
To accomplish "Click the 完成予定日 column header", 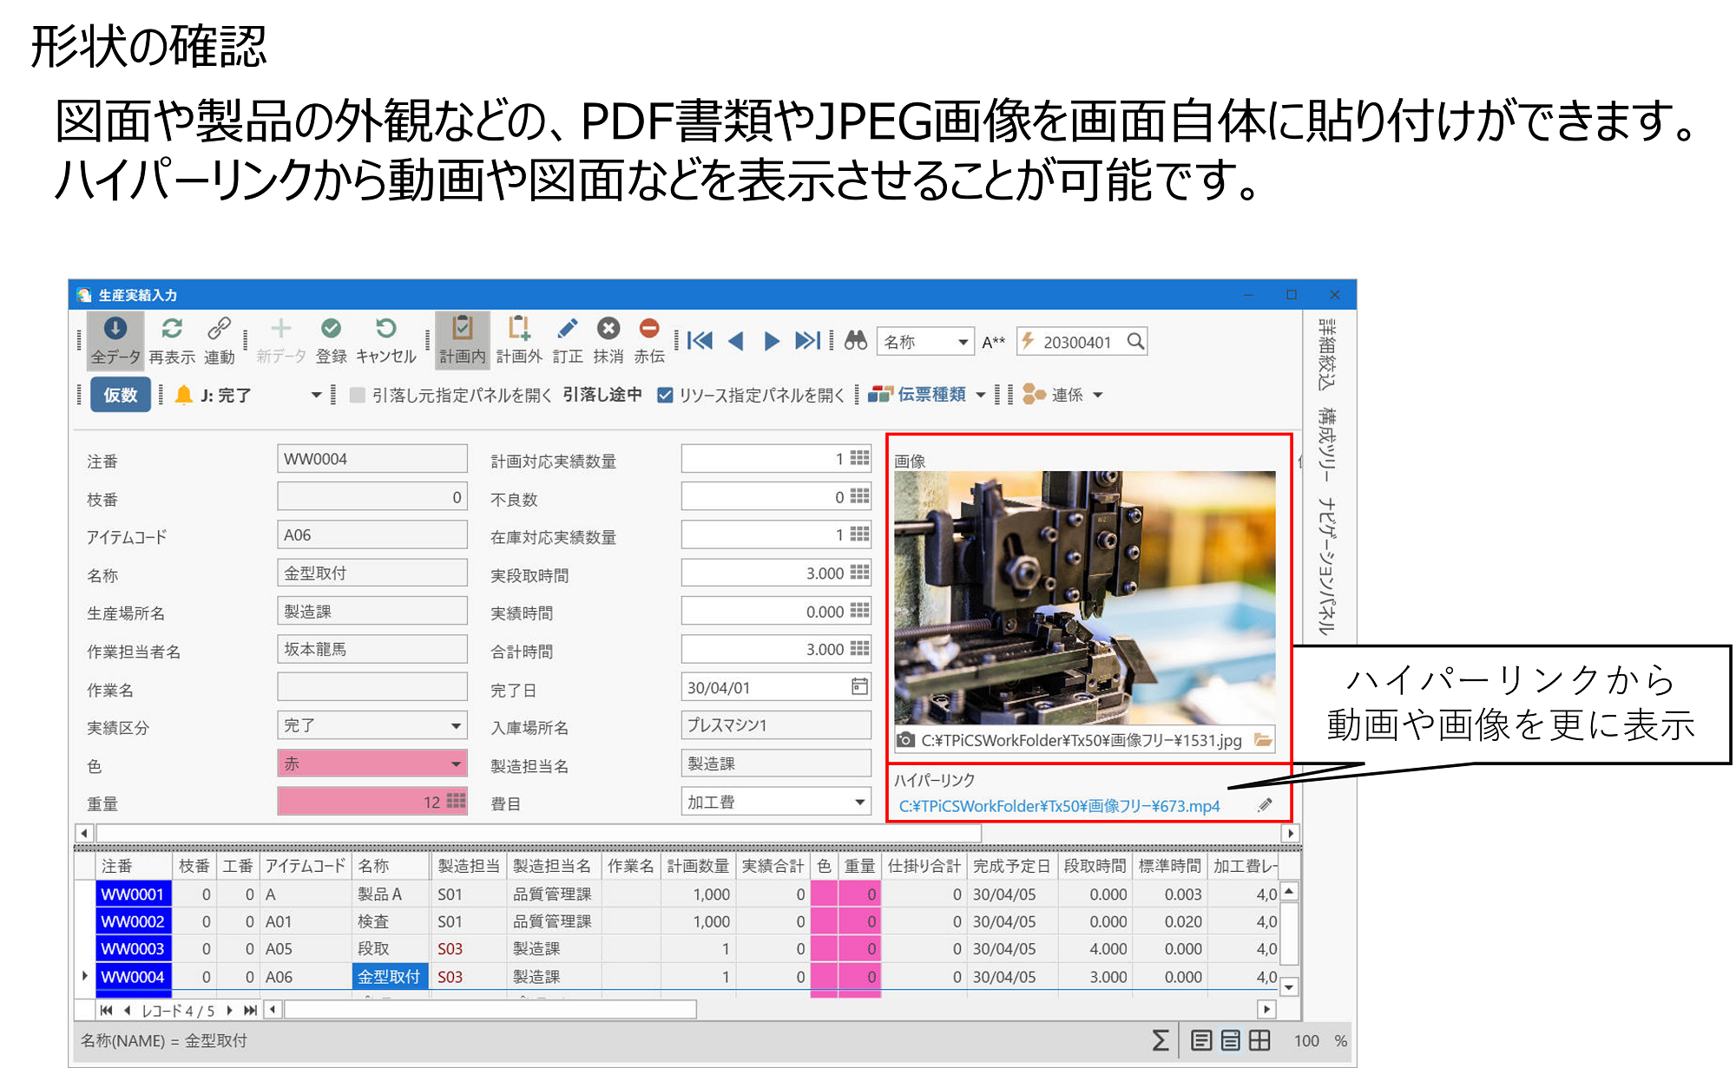I will coord(1012,866).
